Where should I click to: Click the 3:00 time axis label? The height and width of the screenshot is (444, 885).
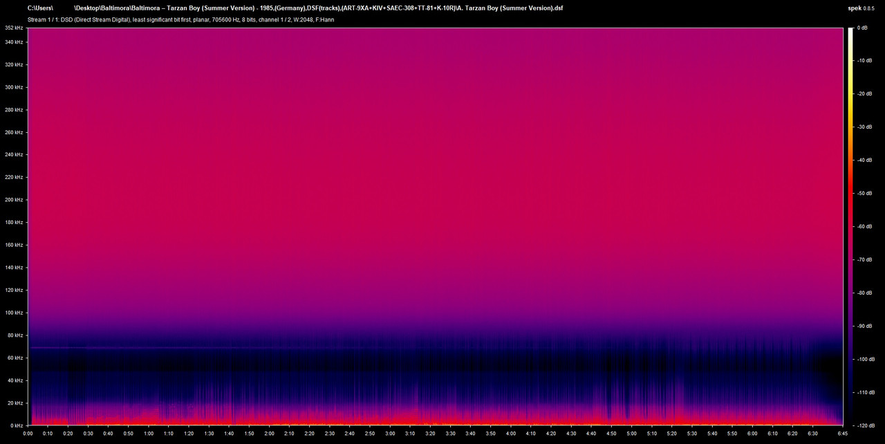coord(390,434)
